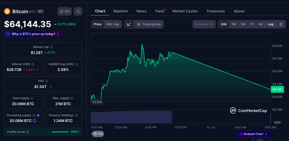Open Why is BTC's price up today
This screenshot has height=141, width=289.
(33, 34)
